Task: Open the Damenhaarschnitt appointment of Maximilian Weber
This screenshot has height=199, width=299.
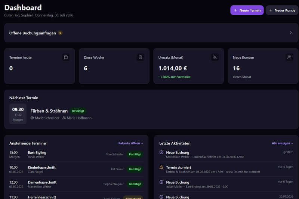Action: (76, 184)
